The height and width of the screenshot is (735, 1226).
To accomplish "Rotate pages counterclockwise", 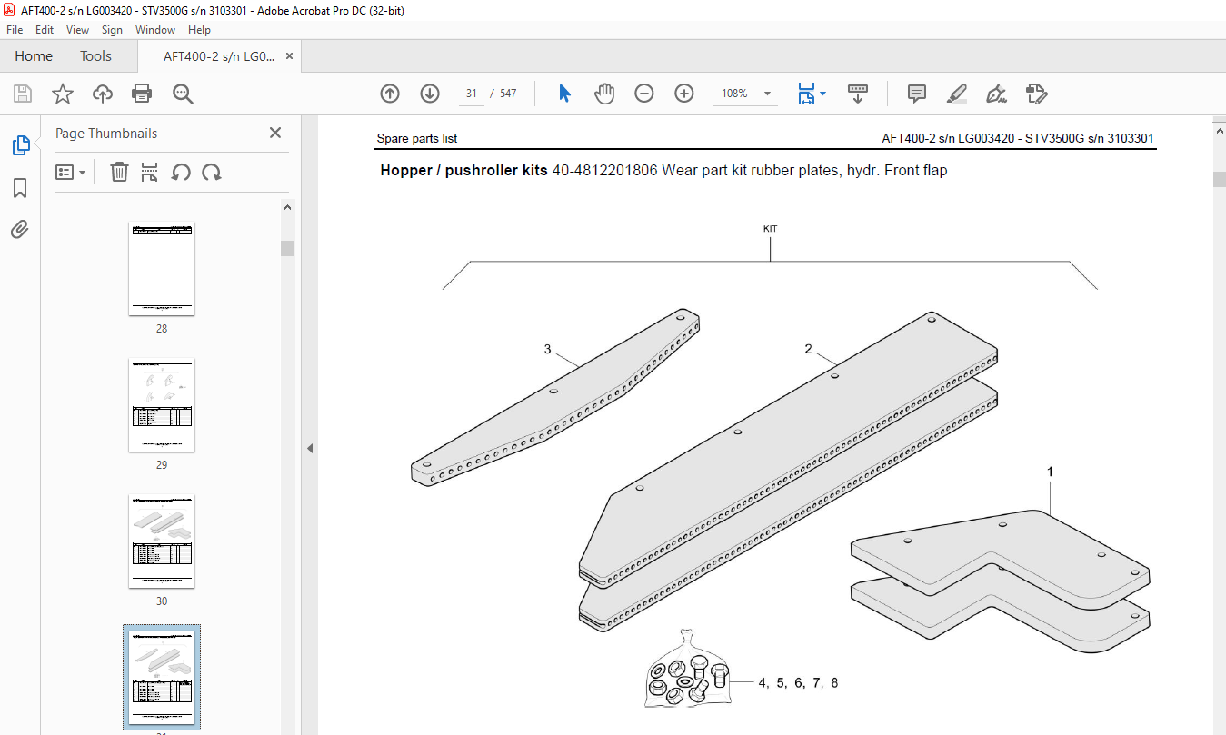I will coord(181,172).
